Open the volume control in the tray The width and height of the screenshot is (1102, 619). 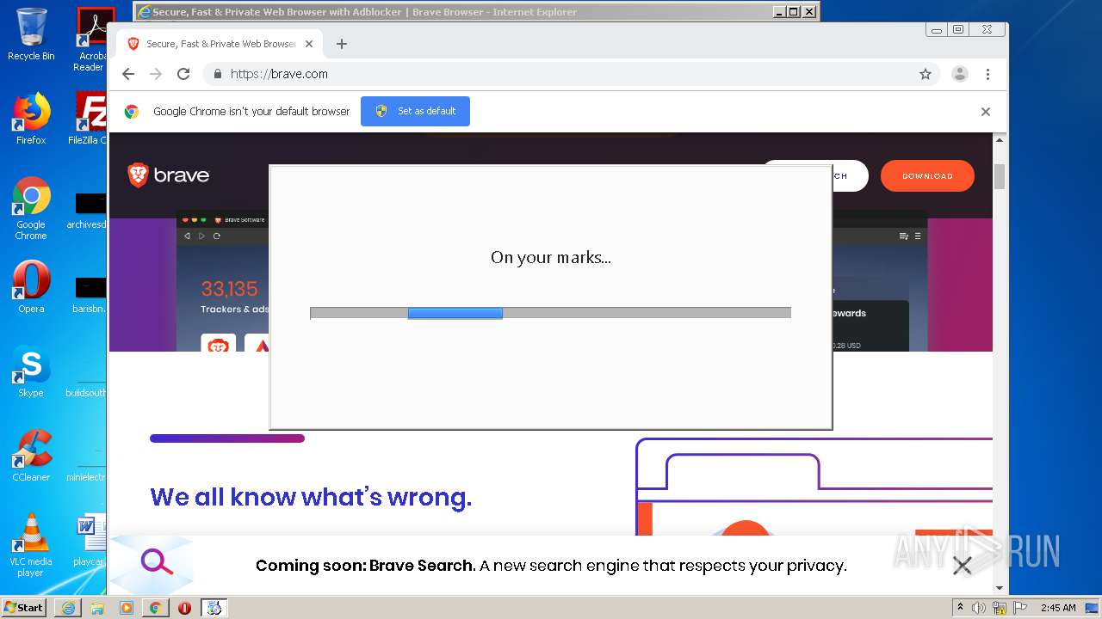coord(979,608)
